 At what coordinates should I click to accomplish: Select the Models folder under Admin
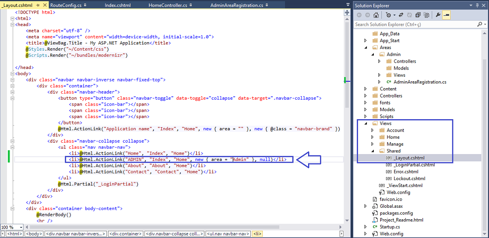(x=401, y=68)
